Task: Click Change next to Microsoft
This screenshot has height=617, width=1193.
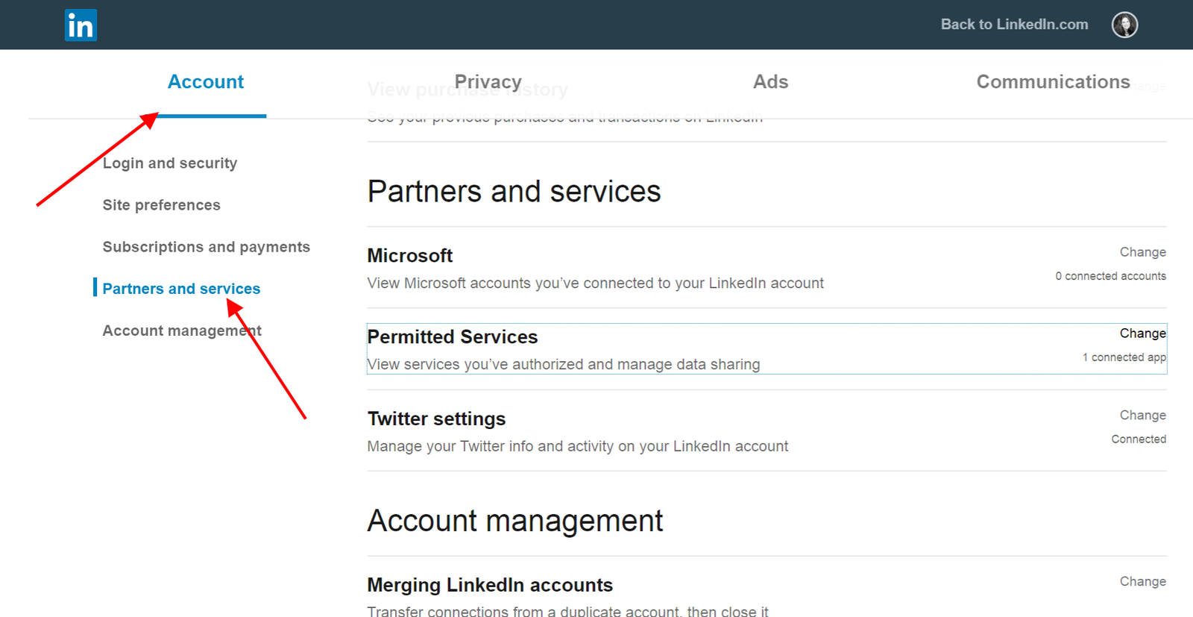Action: pyautogui.click(x=1143, y=252)
